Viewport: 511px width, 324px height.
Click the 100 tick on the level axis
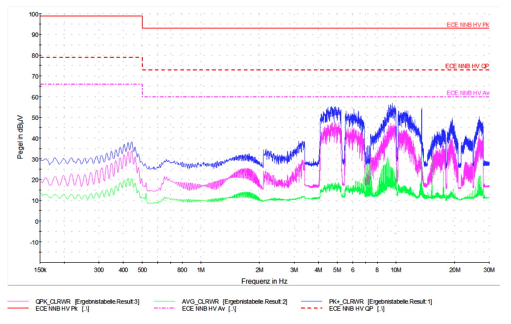pos(32,14)
